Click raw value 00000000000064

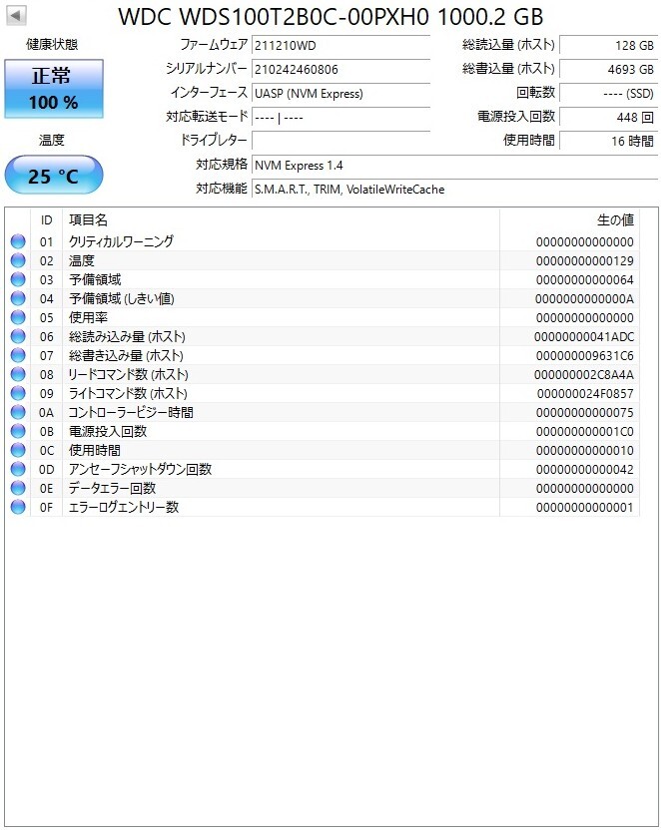click(584, 280)
